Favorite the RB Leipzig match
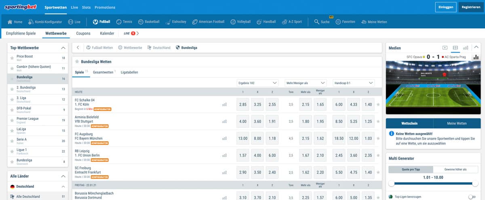Image resolution: width=485 pixels, height=200 pixels. (378, 155)
